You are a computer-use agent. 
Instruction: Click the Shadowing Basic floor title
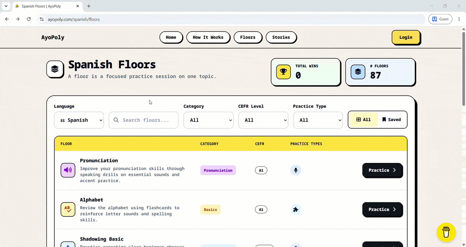(102, 239)
